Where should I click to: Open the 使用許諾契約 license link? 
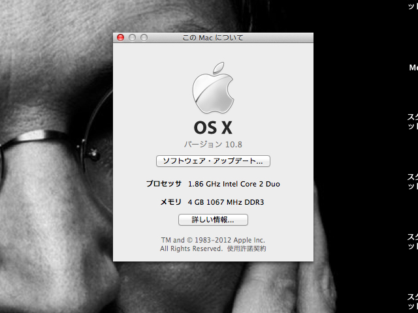pyautogui.click(x=246, y=248)
